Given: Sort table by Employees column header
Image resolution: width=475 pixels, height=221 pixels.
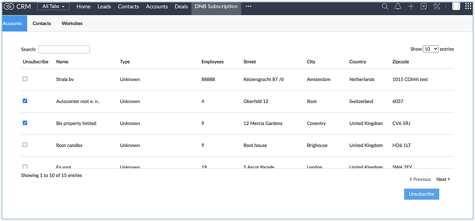Looking at the screenshot, I should pyautogui.click(x=212, y=62).
